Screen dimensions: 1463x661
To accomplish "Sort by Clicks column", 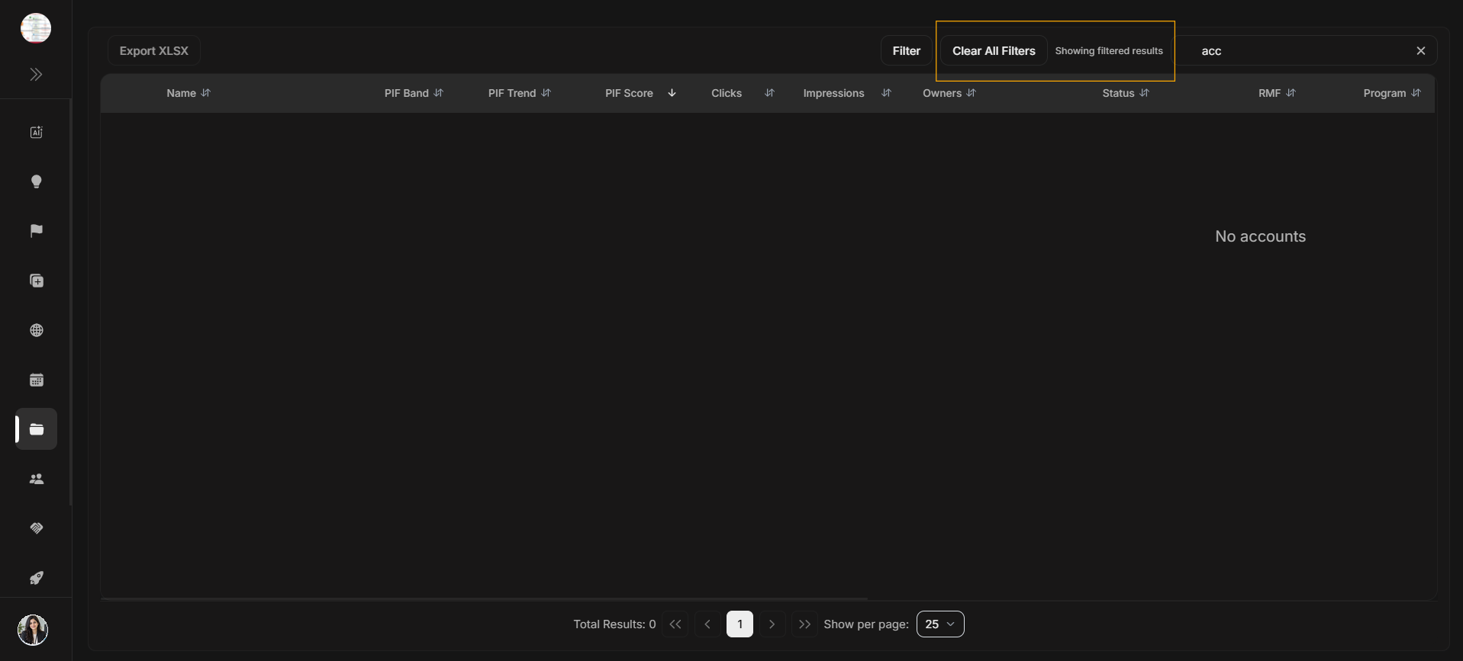I will tap(769, 93).
